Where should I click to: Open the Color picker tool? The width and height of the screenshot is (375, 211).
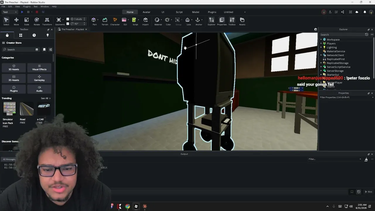[168, 21]
